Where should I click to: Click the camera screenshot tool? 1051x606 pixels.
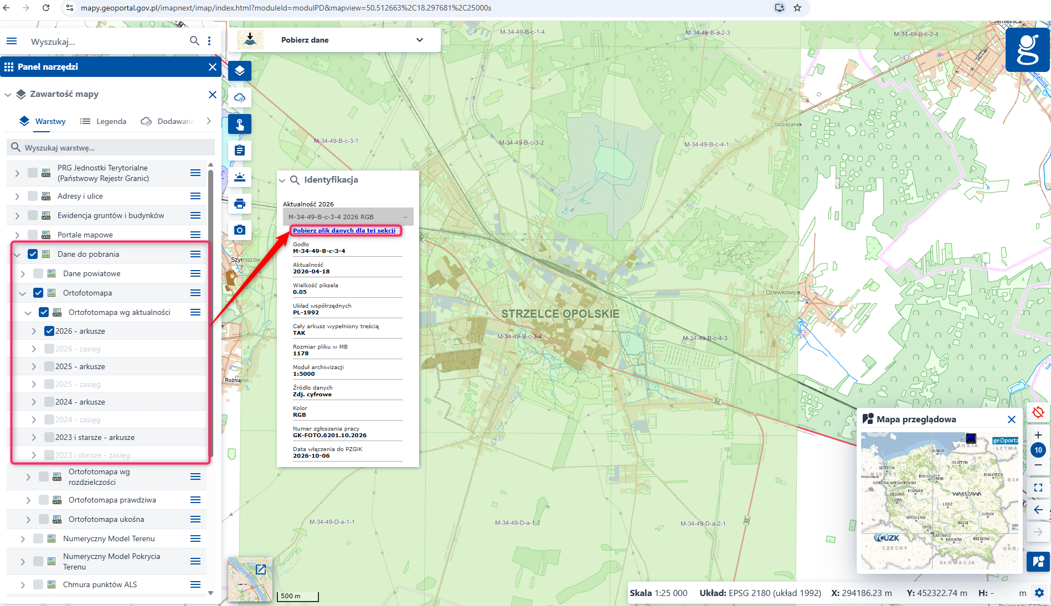(240, 230)
